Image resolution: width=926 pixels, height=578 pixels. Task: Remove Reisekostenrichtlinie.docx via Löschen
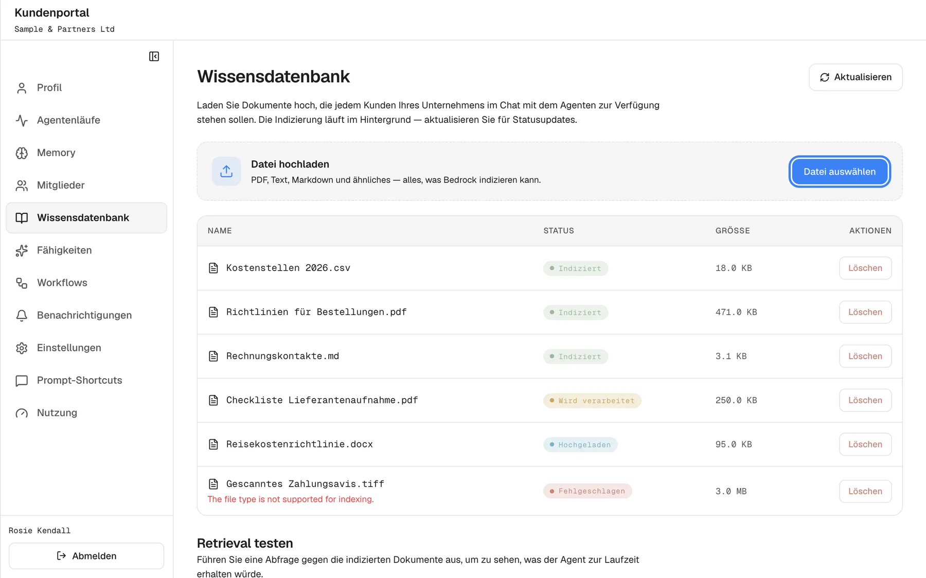click(x=865, y=444)
